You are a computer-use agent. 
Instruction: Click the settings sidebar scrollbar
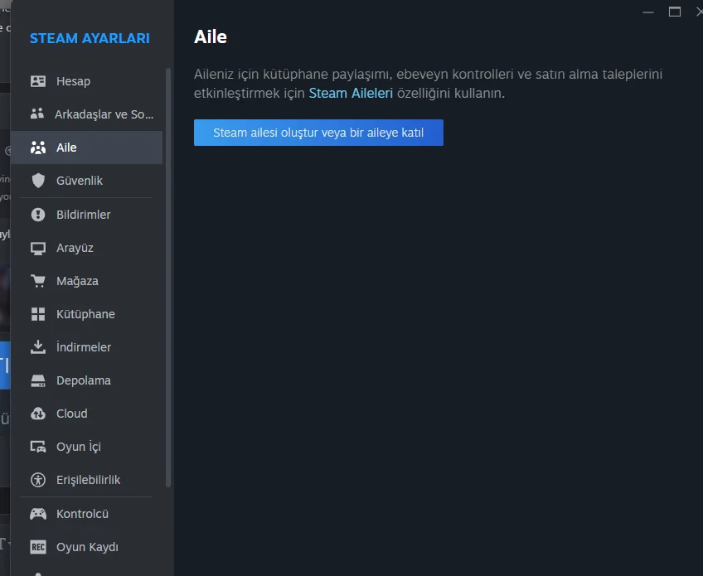pos(168,278)
